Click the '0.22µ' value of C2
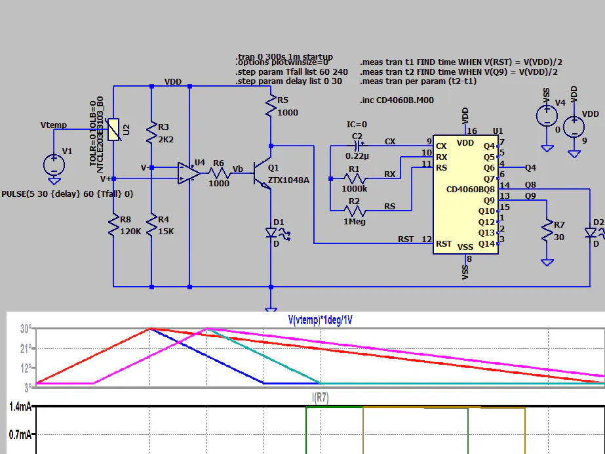The height and width of the screenshot is (454, 605). 357,156
